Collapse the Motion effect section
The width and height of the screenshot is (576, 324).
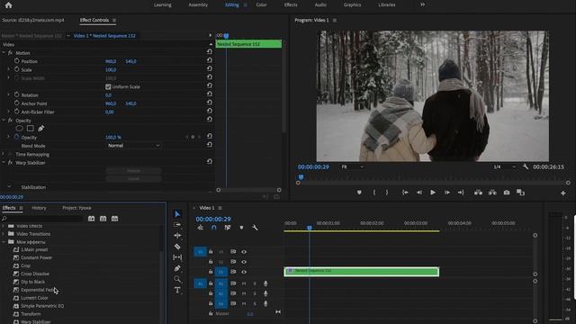(x=4, y=53)
